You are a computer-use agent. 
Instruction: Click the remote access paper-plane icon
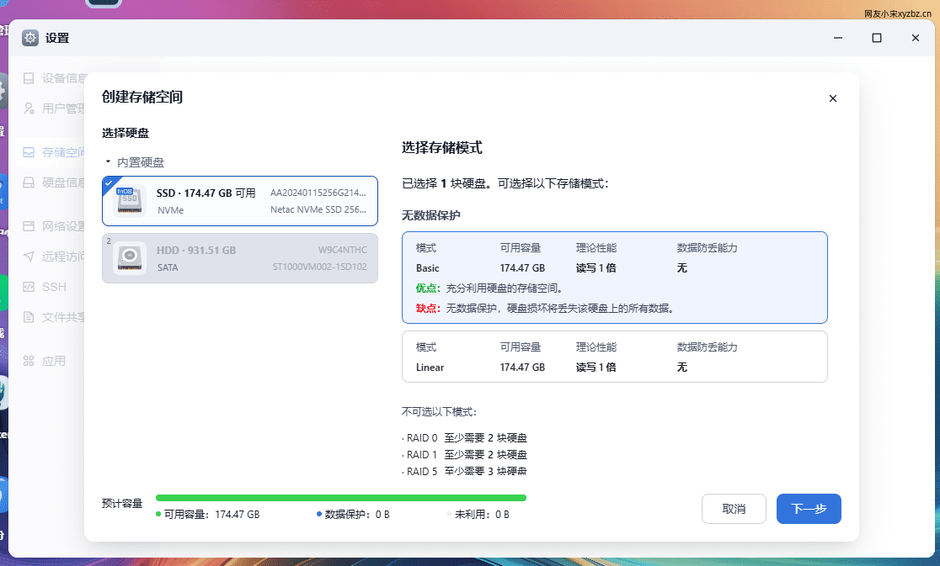pos(29,257)
